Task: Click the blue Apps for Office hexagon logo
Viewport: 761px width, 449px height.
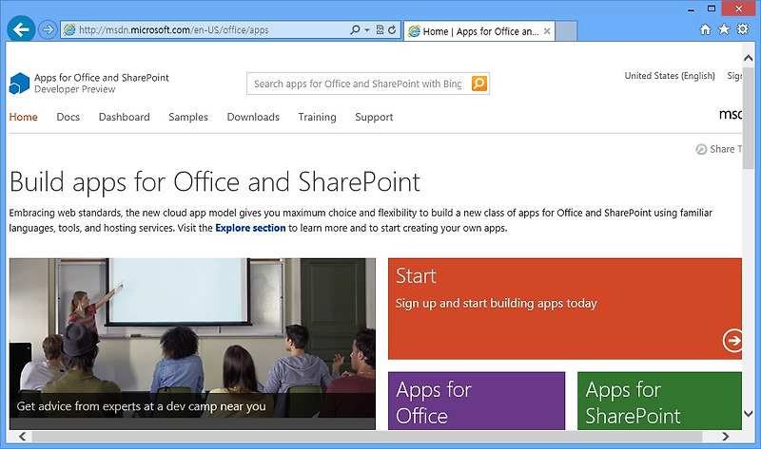Action: [19, 84]
